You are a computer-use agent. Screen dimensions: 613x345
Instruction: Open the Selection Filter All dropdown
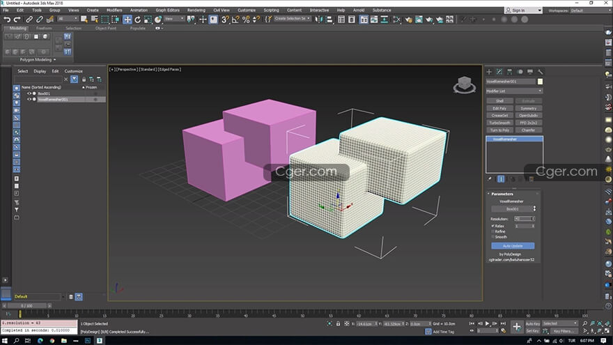[x=68, y=18]
